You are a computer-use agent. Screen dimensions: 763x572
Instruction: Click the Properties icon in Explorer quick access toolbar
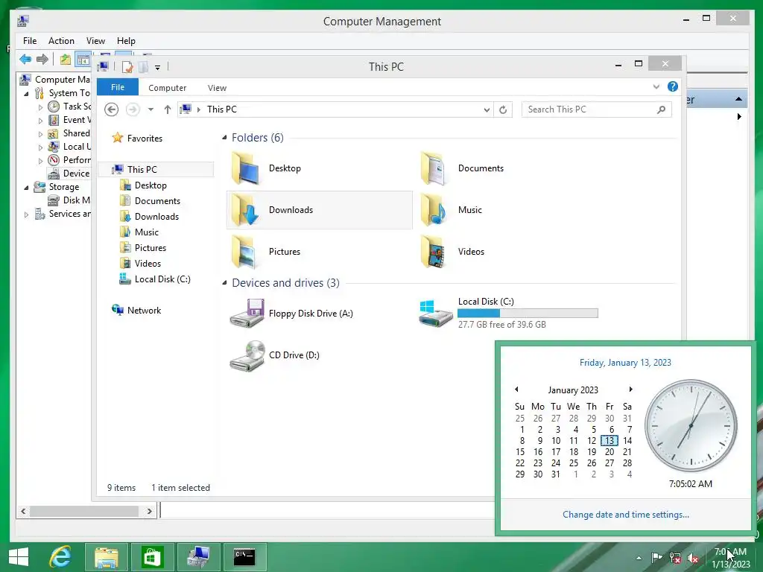pyautogui.click(x=127, y=67)
